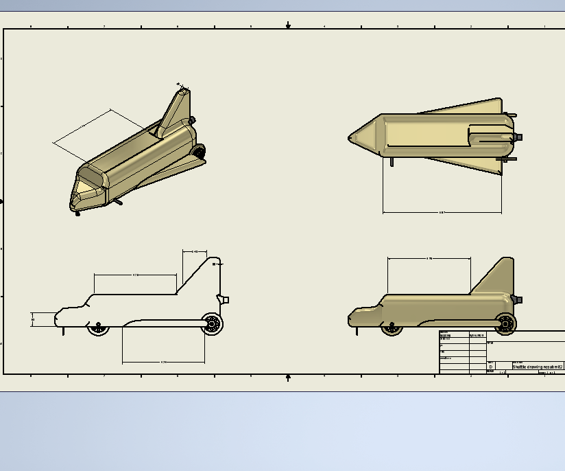Click the size D cell in title block
The width and height of the screenshot is (565, 471).
pyautogui.click(x=490, y=365)
